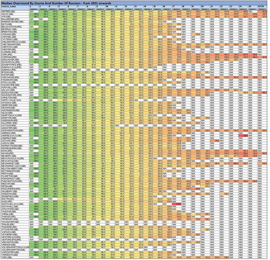The height and width of the screenshot is (260, 270).
Task: Click the CHEPSTOW (GB) course name
Action: point(9,47)
